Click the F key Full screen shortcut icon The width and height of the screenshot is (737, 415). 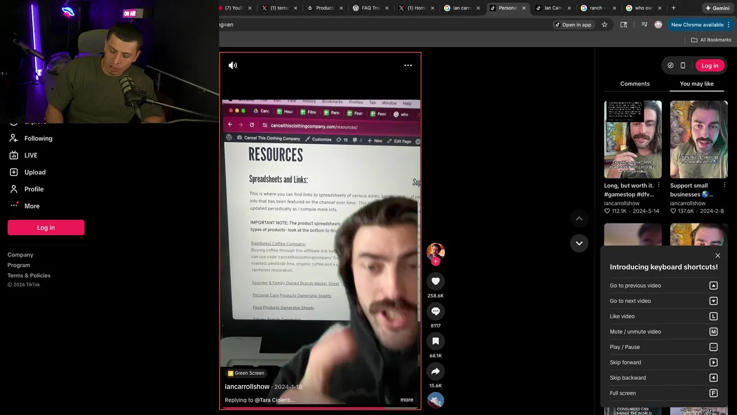713,393
